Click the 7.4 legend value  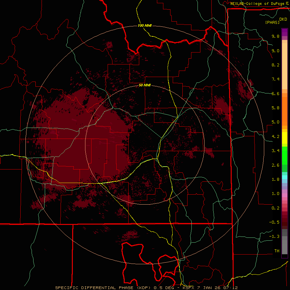click(275, 79)
